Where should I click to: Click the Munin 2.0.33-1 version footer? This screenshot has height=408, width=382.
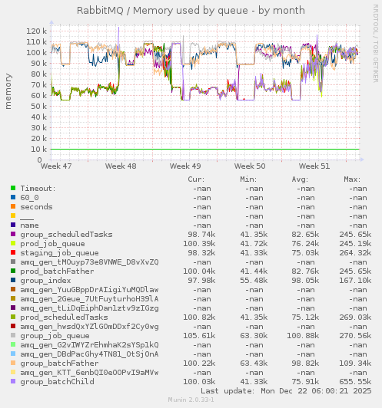click(191, 400)
